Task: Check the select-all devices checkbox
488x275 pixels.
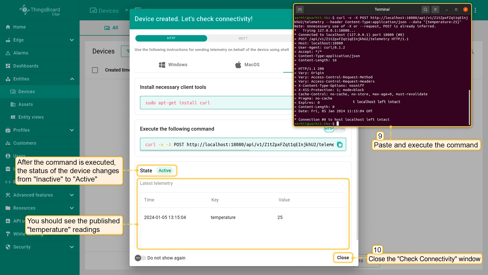Action: point(95,70)
